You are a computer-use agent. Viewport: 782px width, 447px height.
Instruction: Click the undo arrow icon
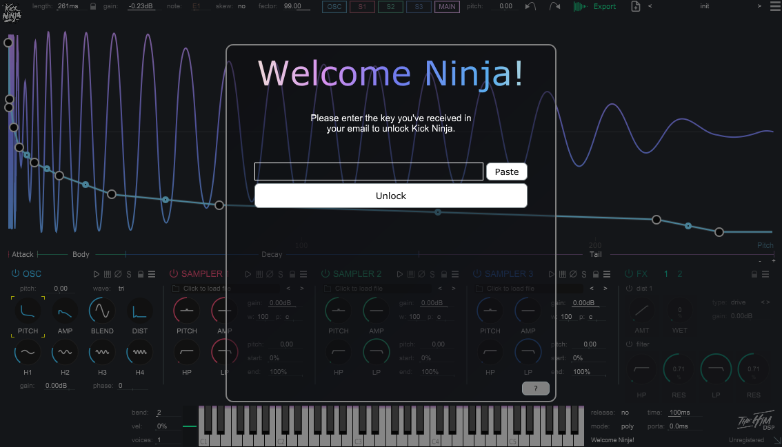click(530, 6)
